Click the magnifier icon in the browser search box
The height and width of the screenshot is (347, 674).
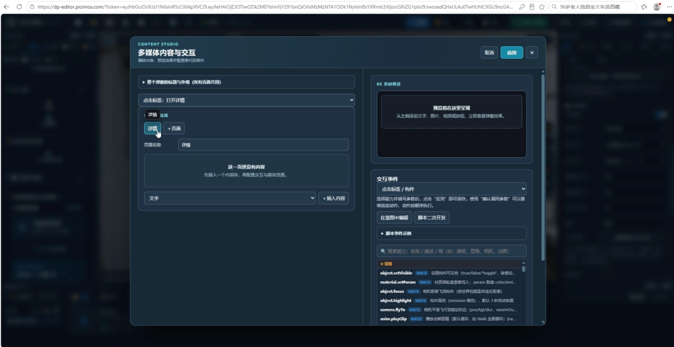click(555, 7)
